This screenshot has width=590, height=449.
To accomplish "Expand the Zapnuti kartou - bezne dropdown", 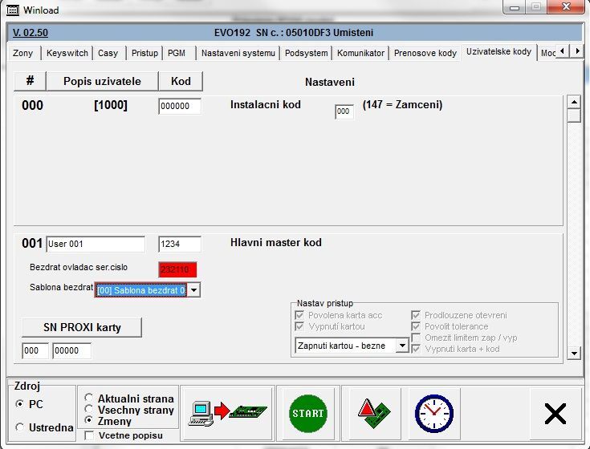I will pyautogui.click(x=402, y=346).
